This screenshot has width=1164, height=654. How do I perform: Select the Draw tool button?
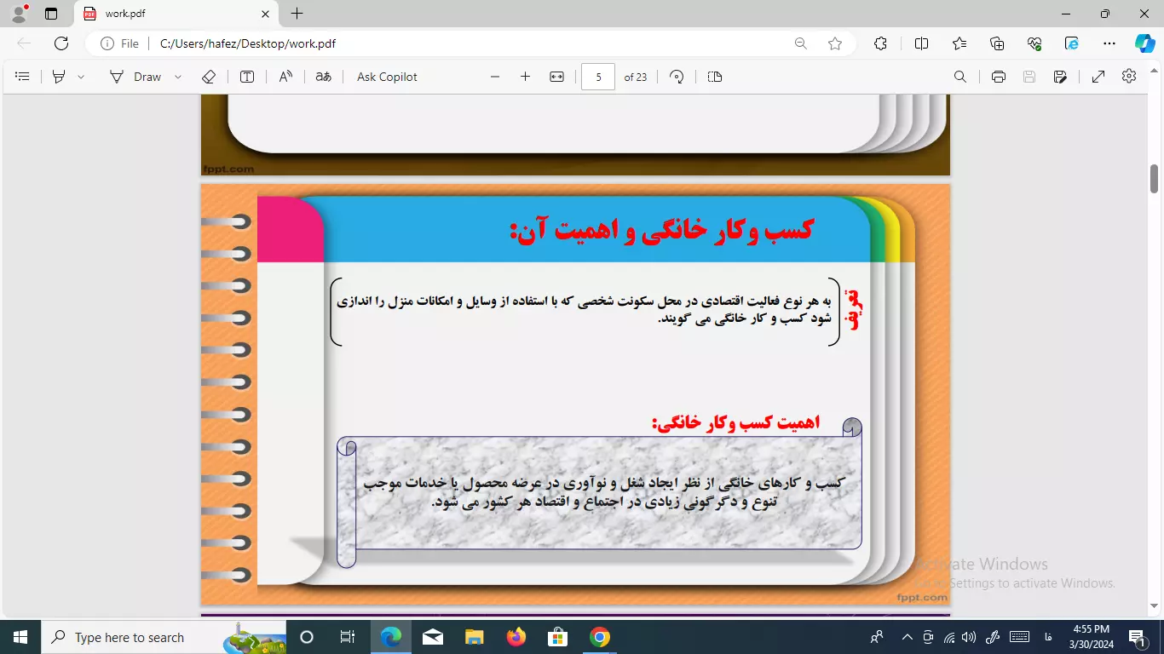click(x=135, y=77)
